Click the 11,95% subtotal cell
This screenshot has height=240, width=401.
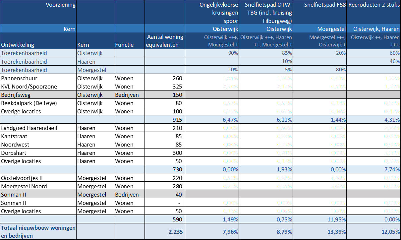click(320, 219)
